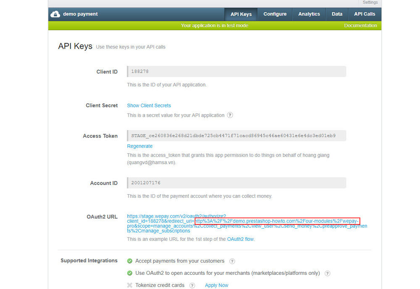Screen dimensions: 420x289
Task: Click the WePay cloud logo icon
Action: (55, 14)
